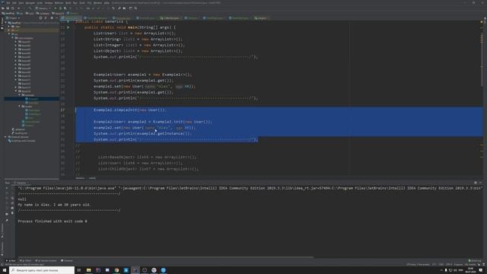Toggle Pin Tab icon in Run panel
Image resolution: width=487 pixels, height=274 pixels.
click(x=7, y=220)
